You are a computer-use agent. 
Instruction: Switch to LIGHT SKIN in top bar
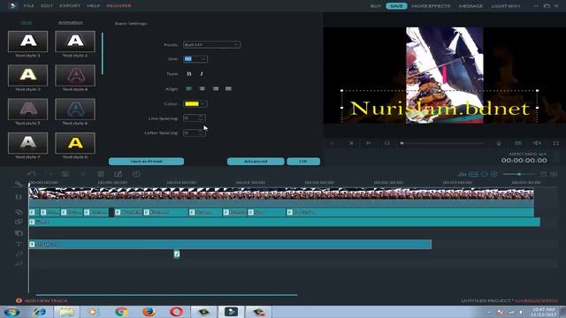click(x=506, y=6)
